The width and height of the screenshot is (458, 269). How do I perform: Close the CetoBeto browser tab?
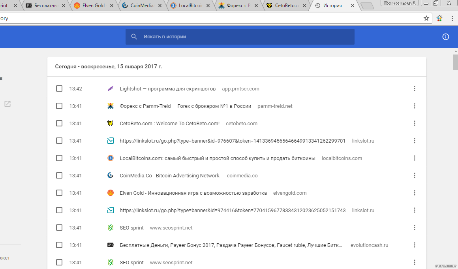[x=304, y=6]
